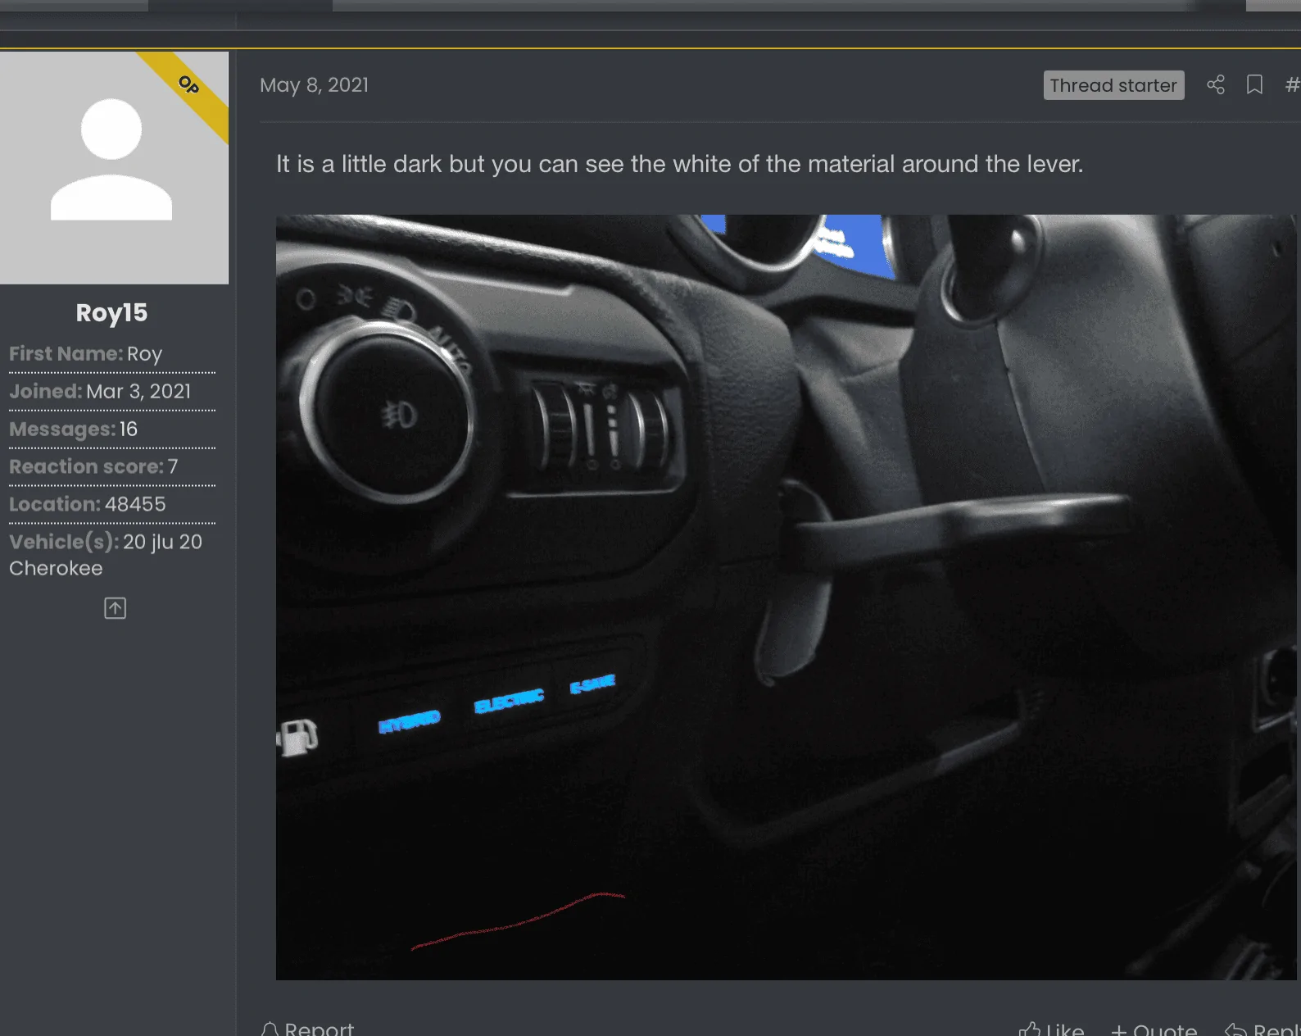Click the Thread starter badge
Screen dimensions: 1301x1036
pyautogui.click(x=1113, y=85)
